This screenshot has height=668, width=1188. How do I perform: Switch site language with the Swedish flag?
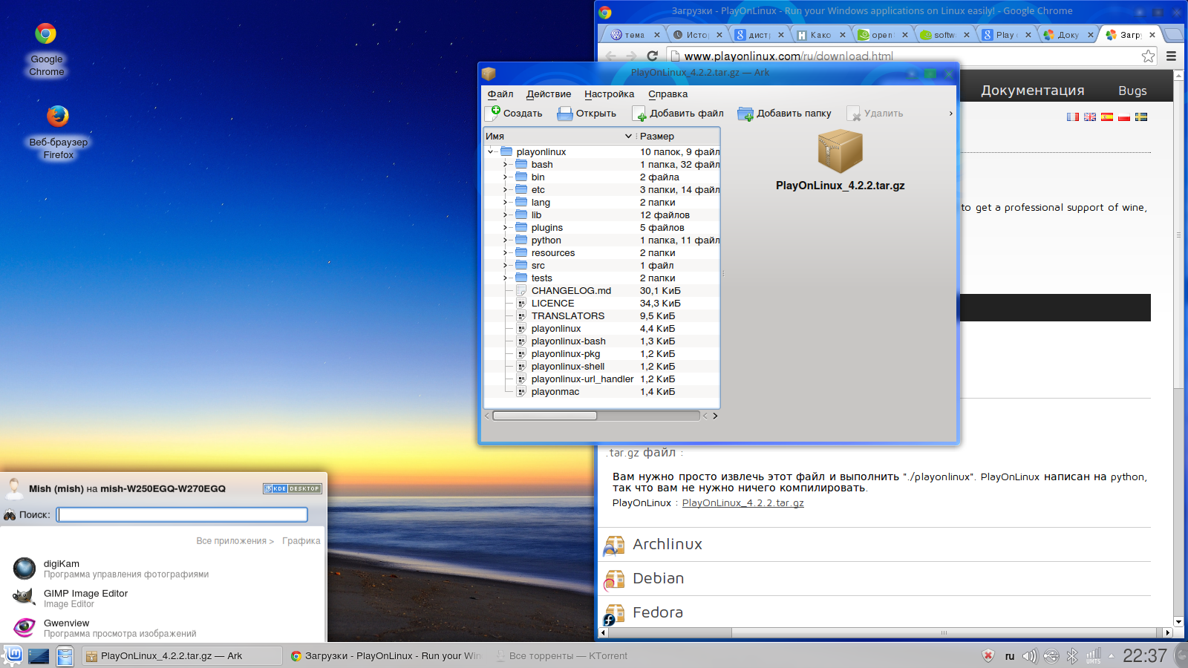point(1140,117)
